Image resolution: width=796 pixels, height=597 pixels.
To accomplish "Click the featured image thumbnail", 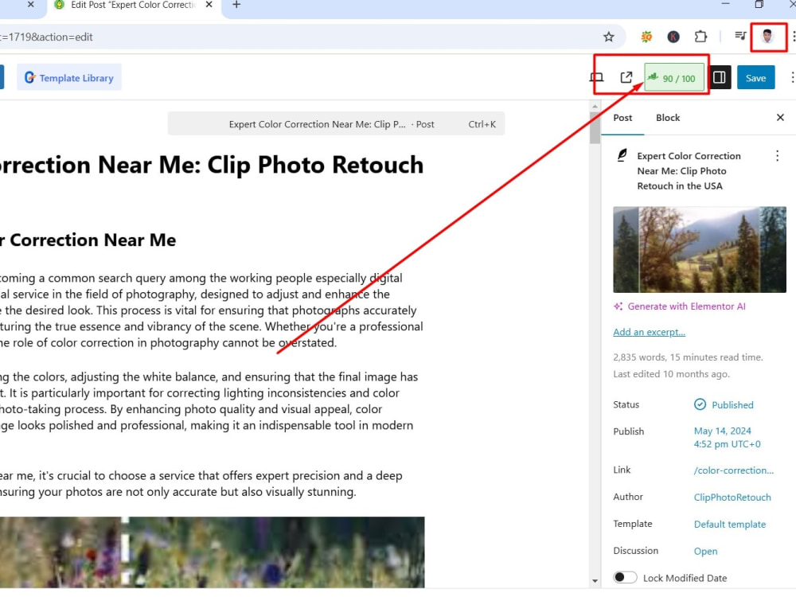I will [699, 249].
